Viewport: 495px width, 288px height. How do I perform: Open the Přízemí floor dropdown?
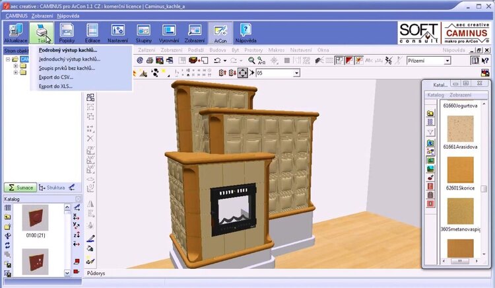point(428,61)
